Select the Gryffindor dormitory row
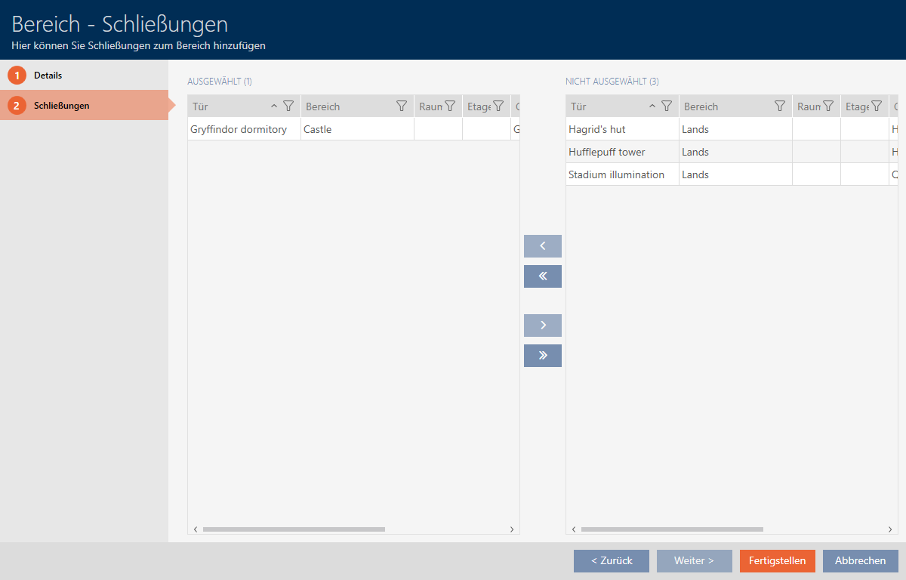 pos(239,129)
